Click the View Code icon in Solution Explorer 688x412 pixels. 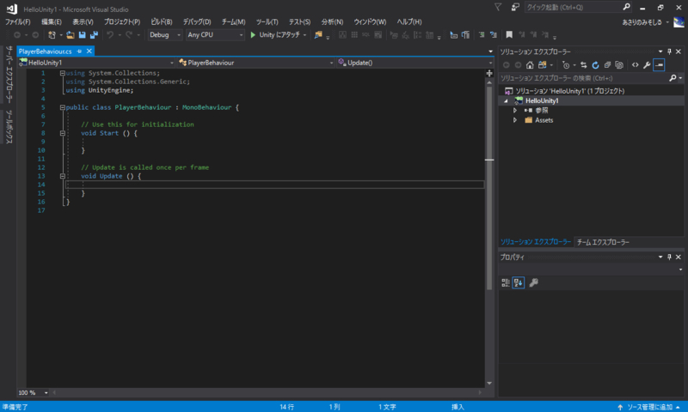(x=635, y=64)
